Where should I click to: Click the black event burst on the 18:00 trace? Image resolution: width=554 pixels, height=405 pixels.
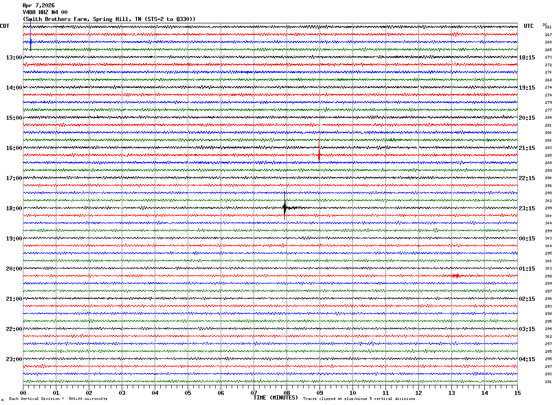click(286, 208)
